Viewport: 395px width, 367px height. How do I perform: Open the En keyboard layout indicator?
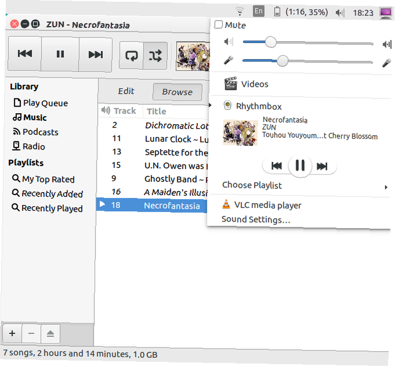pos(258,11)
